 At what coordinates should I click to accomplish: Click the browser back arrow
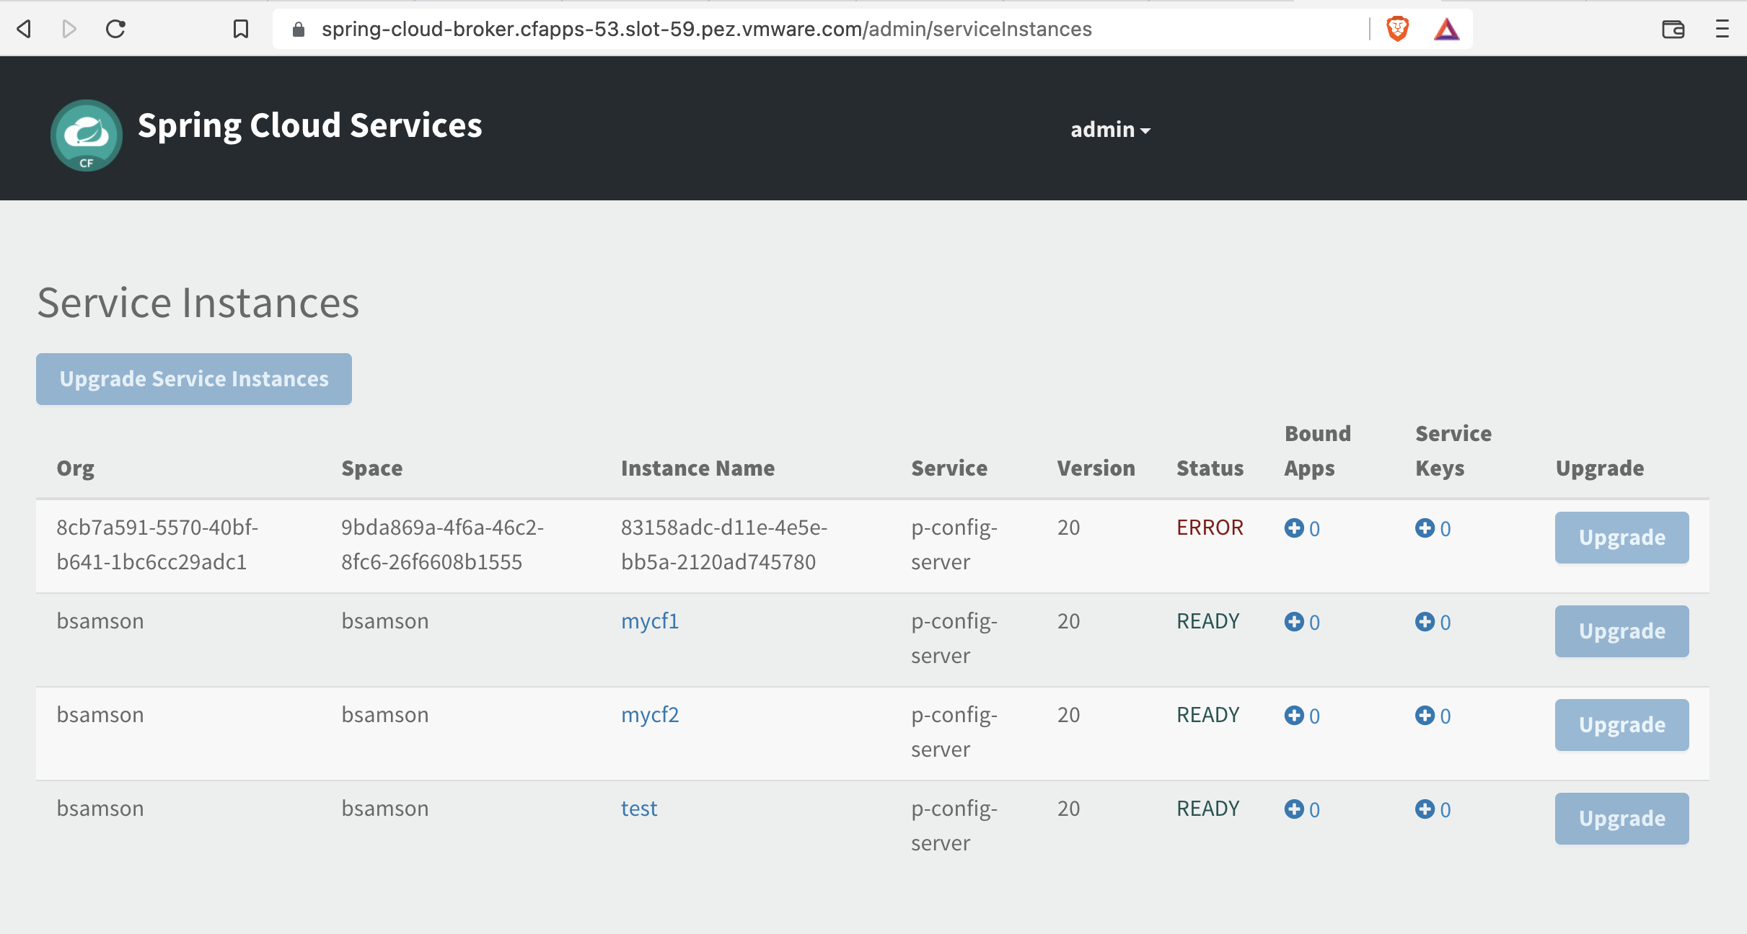[x=25, y=29]
